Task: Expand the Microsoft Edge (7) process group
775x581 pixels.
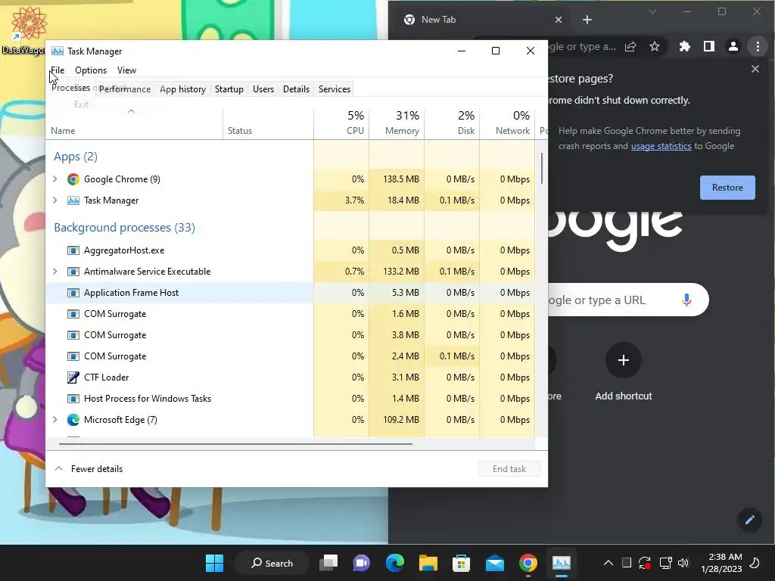Action: coord(54,419)
